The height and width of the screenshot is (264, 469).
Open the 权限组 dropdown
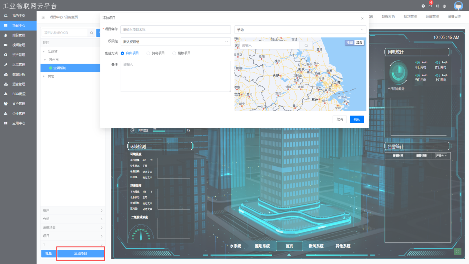tap(175, 42)
